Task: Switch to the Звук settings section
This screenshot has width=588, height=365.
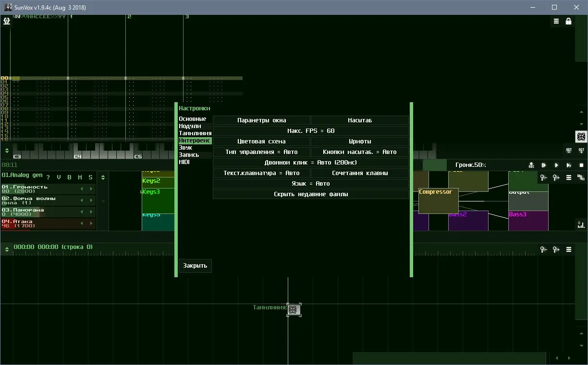Action: pyautogui.click(x=185, y=148)
